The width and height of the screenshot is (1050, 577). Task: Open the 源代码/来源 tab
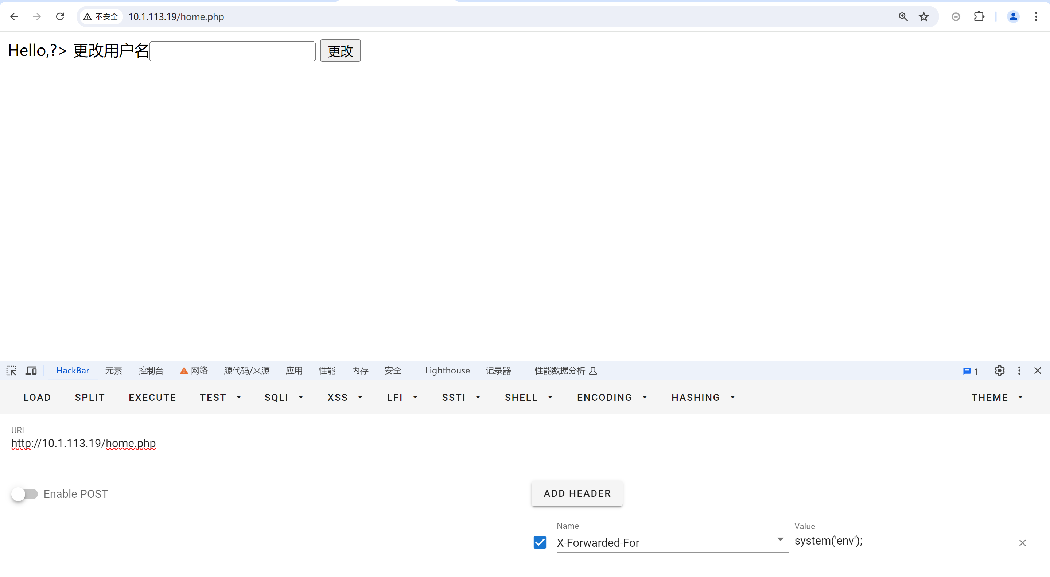(246, 371)
